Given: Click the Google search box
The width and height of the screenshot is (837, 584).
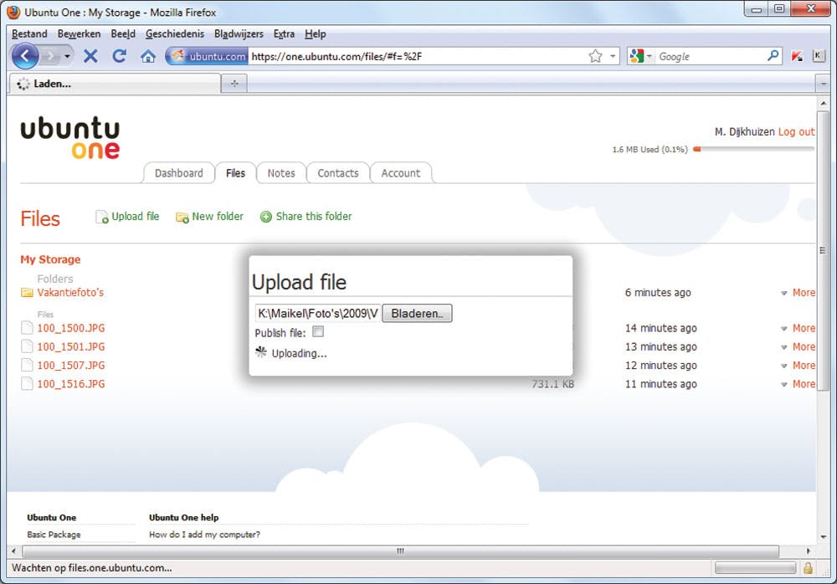Looking at the screenshot, I should pyautogui.click(x=710, y=56).
